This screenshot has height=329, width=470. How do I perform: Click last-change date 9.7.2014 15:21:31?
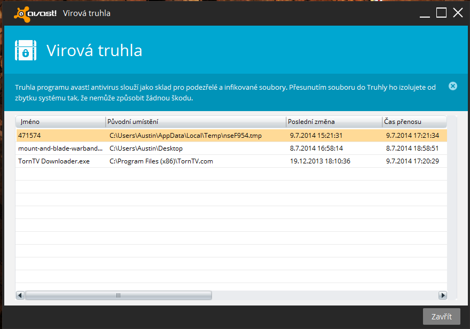(x=316, y=136)
